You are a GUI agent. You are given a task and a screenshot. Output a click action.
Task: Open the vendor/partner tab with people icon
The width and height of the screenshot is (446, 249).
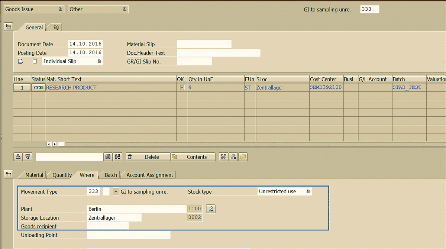tap(56, 27)
